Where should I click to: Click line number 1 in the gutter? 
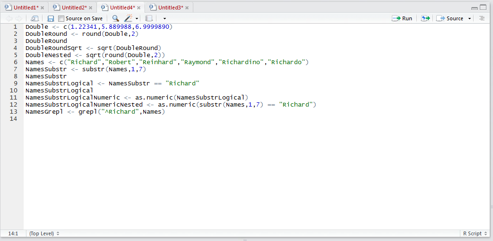click(x=16, y=27)
